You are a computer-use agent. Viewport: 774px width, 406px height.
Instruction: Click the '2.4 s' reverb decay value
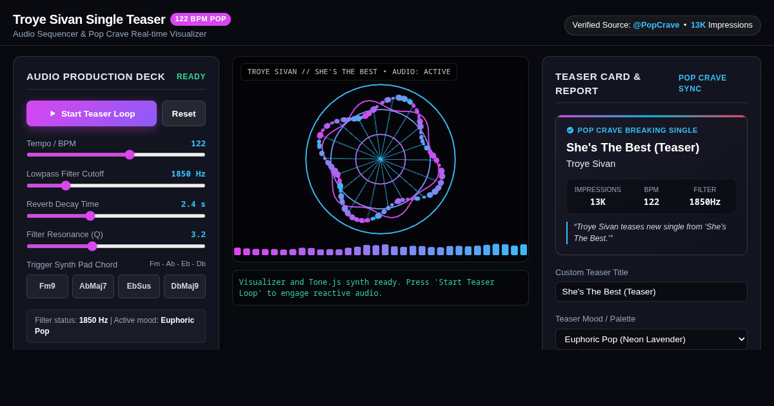pos(193,204)
